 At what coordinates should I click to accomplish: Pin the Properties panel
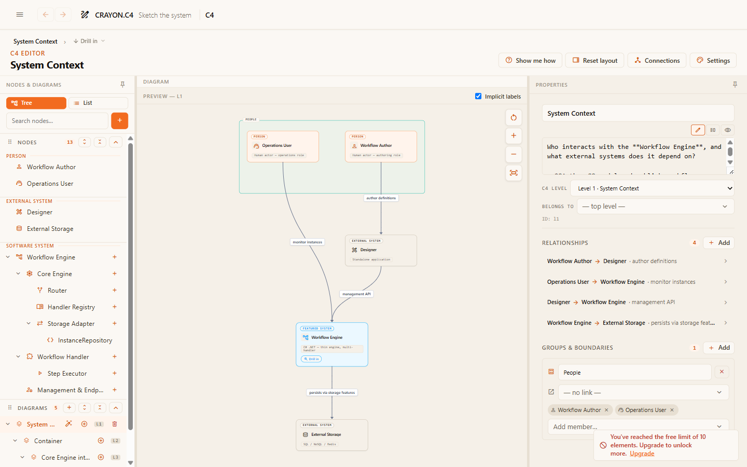coord(735,85)
